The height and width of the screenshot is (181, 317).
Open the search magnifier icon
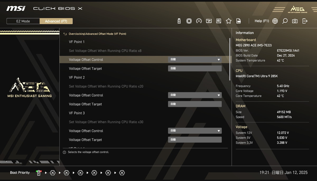click(x=285, y=21)
